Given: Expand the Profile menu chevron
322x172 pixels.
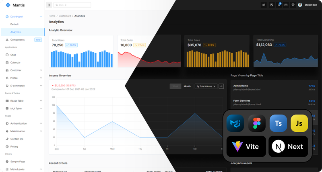Looking at the screenshot, I should tap(41, 78).
